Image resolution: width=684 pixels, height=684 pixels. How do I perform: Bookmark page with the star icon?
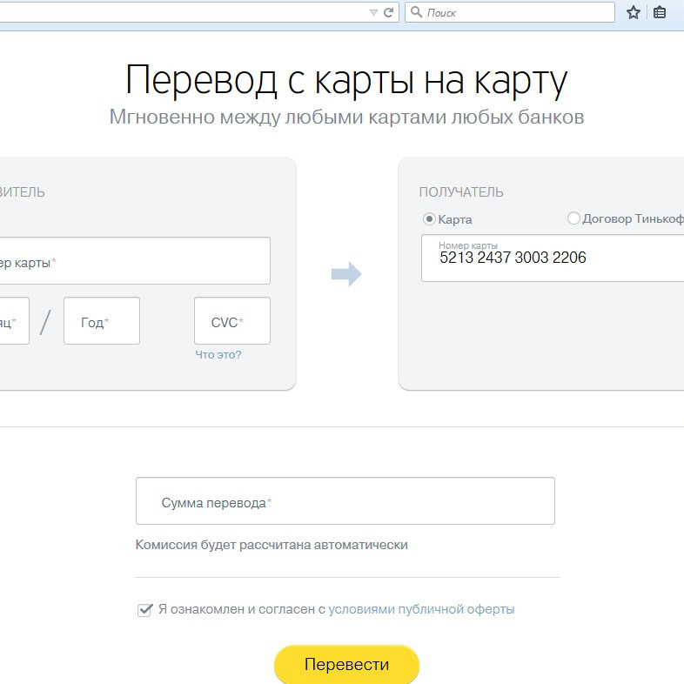pyautogui.click(x=634, y=12)
